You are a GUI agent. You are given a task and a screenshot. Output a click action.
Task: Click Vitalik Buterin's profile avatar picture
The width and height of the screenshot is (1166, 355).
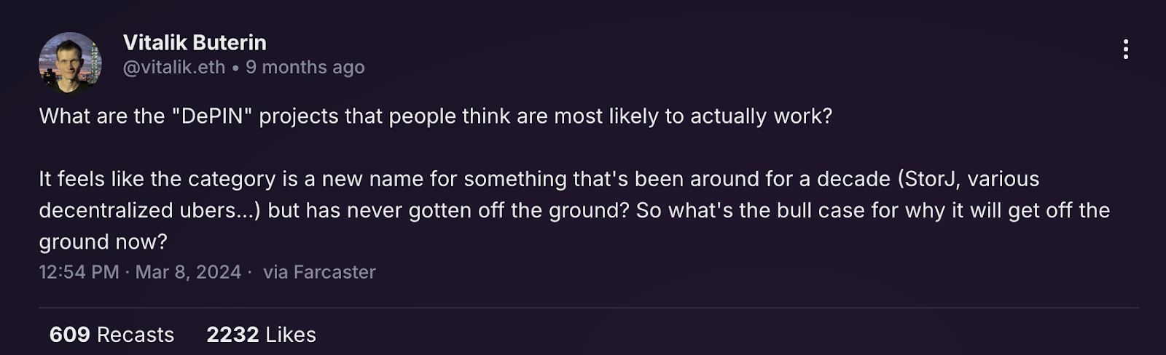(x=70, y=63)
